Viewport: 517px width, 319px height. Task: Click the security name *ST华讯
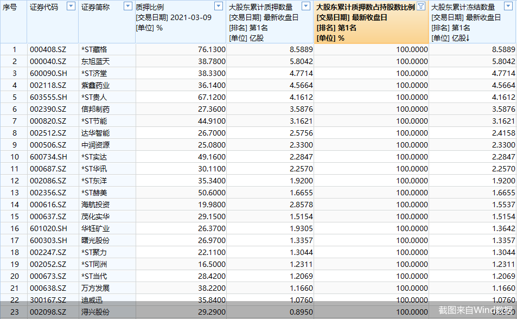click(x=94, y=169)
